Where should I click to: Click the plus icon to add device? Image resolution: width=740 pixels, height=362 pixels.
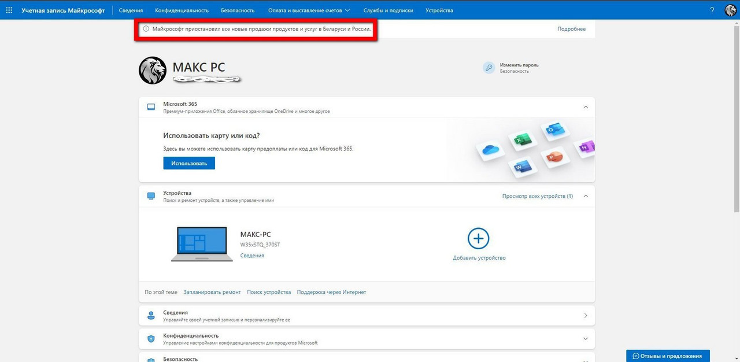pos(479,238)
